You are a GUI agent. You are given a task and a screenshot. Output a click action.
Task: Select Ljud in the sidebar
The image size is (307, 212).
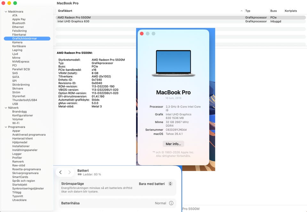pyautogui.click(x=15, y=54)
